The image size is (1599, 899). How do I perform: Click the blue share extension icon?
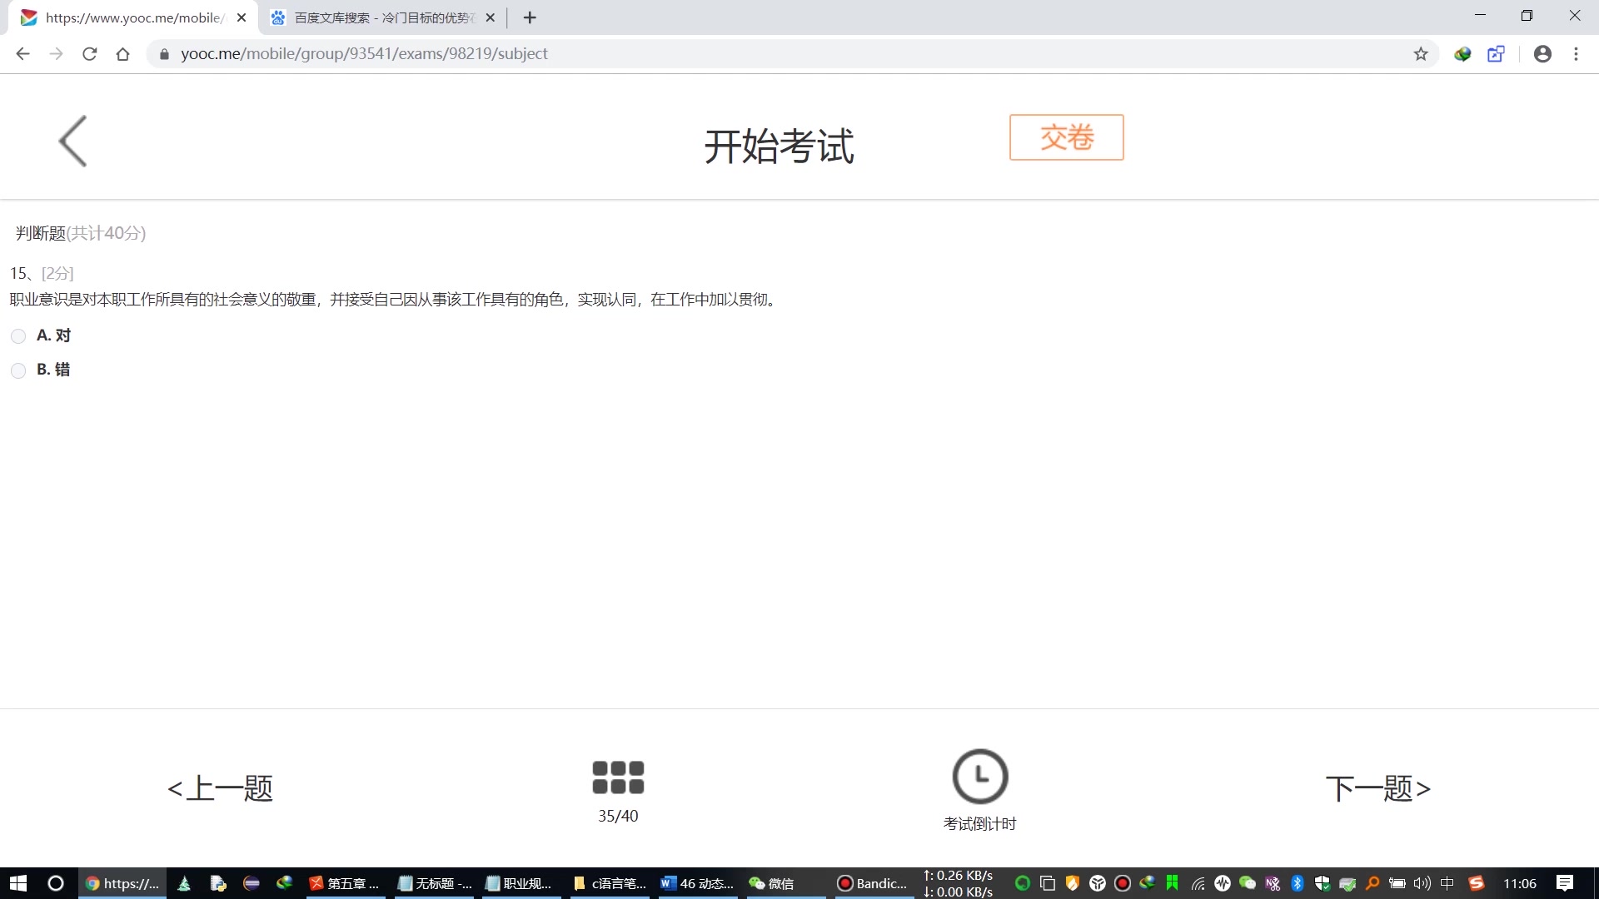[1497, 54]
